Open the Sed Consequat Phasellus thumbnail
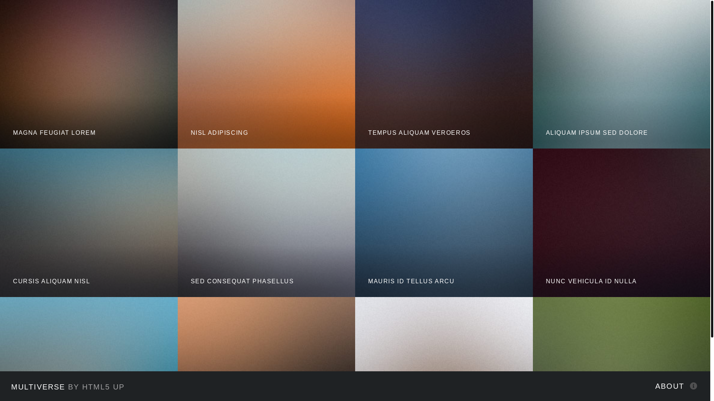 tap(266, 223)
